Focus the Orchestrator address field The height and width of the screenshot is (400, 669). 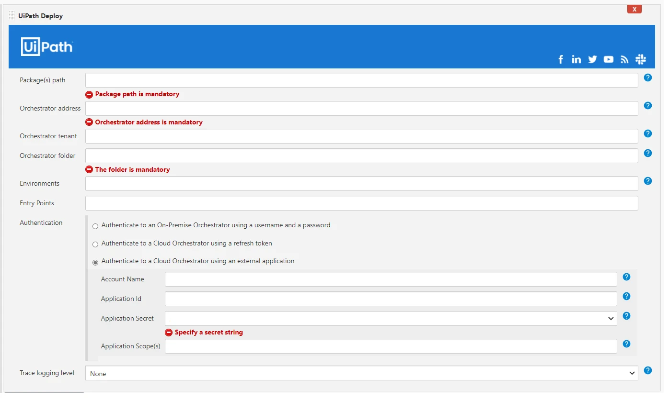(x=361, y=108)
